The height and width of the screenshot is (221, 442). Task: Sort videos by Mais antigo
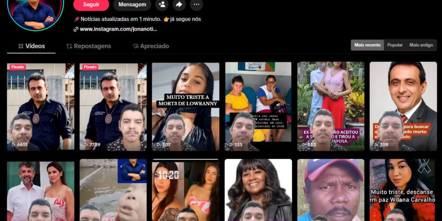[x=421, y=45]
